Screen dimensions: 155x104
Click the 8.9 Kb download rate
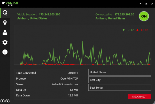click(130, 30)
